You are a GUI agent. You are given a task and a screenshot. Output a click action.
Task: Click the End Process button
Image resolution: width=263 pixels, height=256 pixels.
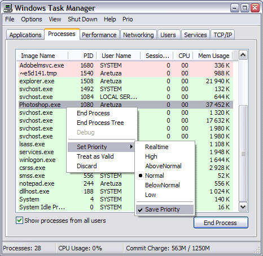coord(221,223)
